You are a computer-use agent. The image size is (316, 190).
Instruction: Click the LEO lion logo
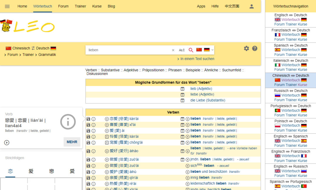pos(6,25)
